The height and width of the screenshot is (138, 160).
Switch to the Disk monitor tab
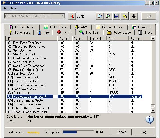click(55, 27)
